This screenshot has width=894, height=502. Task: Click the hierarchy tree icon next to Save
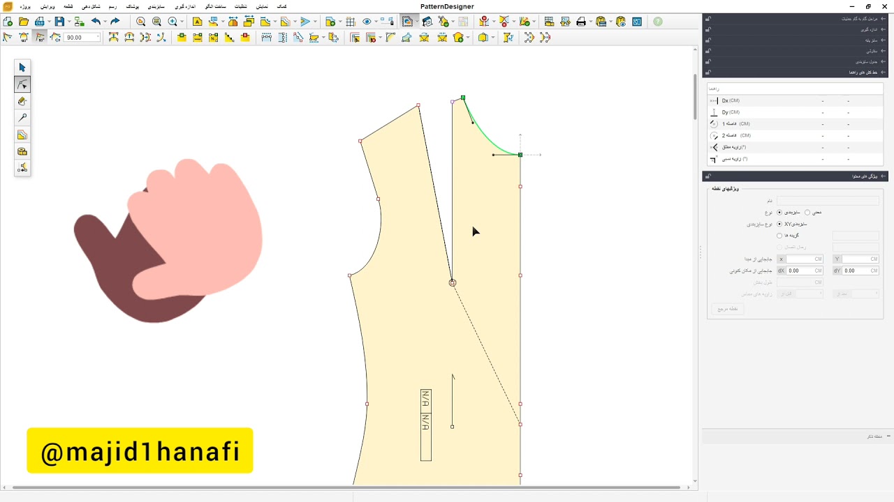tap(80, 22)
